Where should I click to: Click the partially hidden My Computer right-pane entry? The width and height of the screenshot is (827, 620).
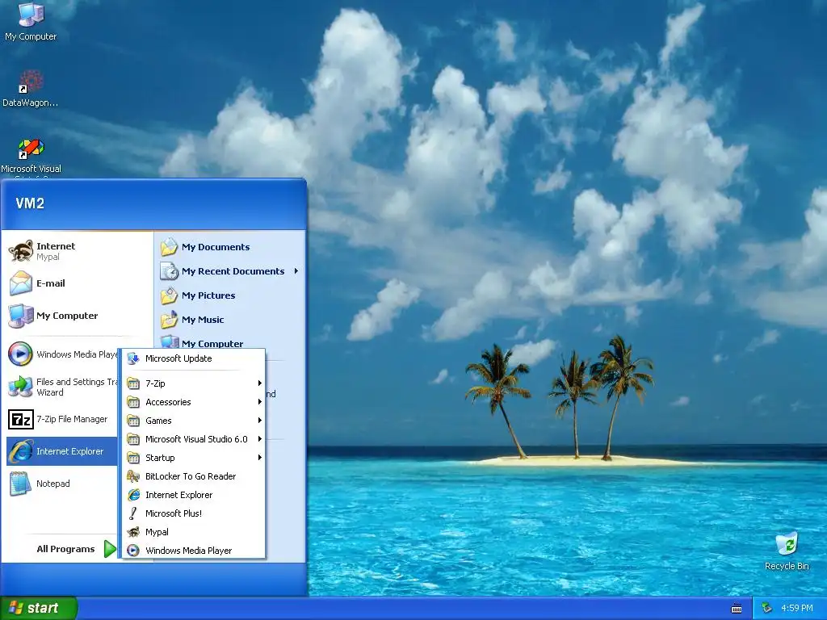click(x=230, y=342)
